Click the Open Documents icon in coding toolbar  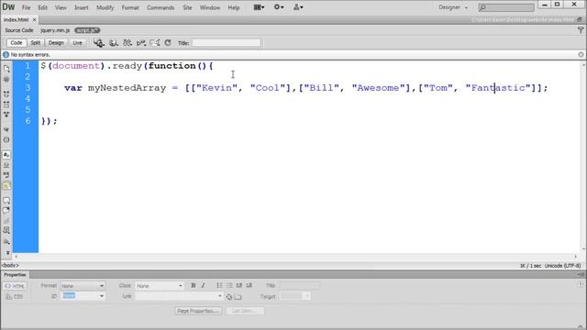(6, 69)
